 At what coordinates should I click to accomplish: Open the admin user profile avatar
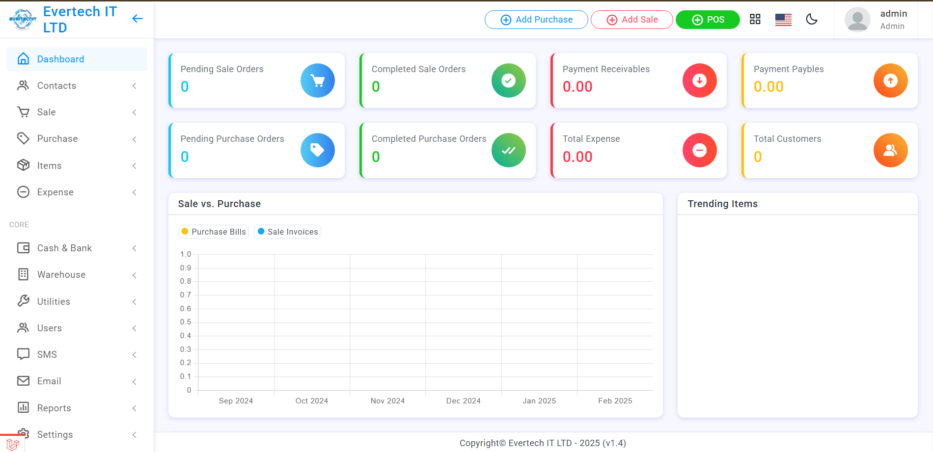point(857,20)
